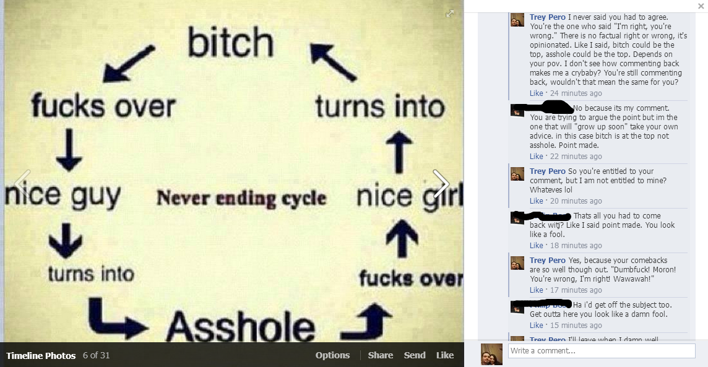
Task: Open the Options menu under the photo
Action: 332,355
